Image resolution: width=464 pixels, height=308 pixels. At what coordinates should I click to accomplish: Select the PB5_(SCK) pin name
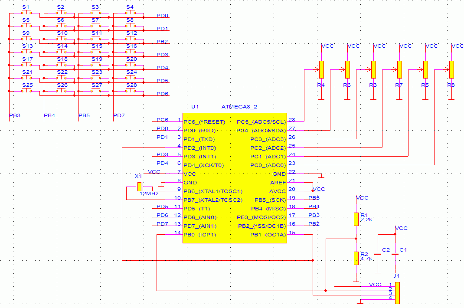coord(270,200)
